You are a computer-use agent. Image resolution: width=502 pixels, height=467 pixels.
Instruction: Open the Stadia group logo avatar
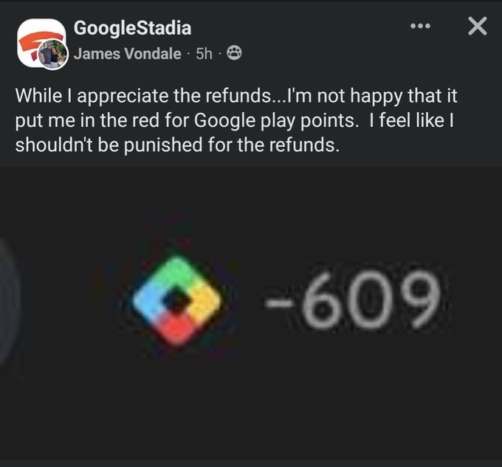41,41
